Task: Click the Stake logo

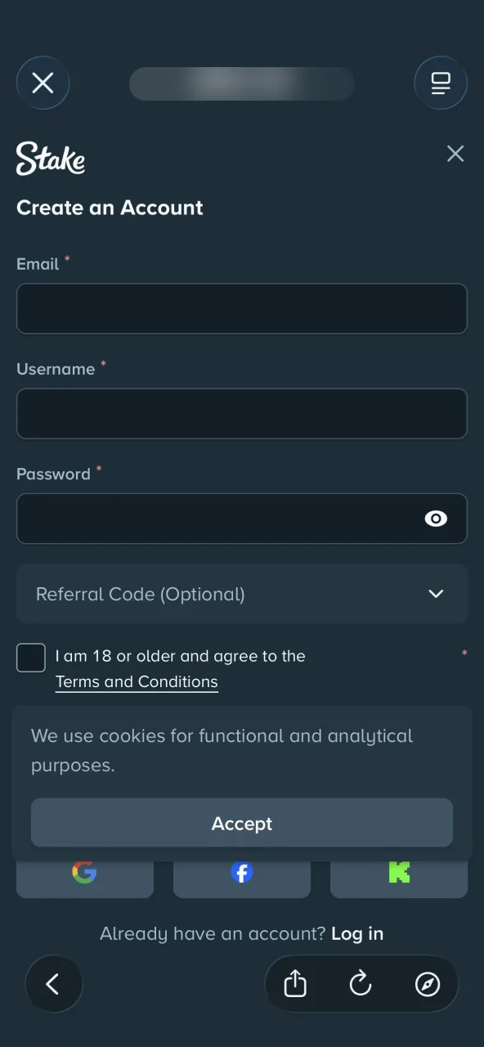Action: [51, 158]
